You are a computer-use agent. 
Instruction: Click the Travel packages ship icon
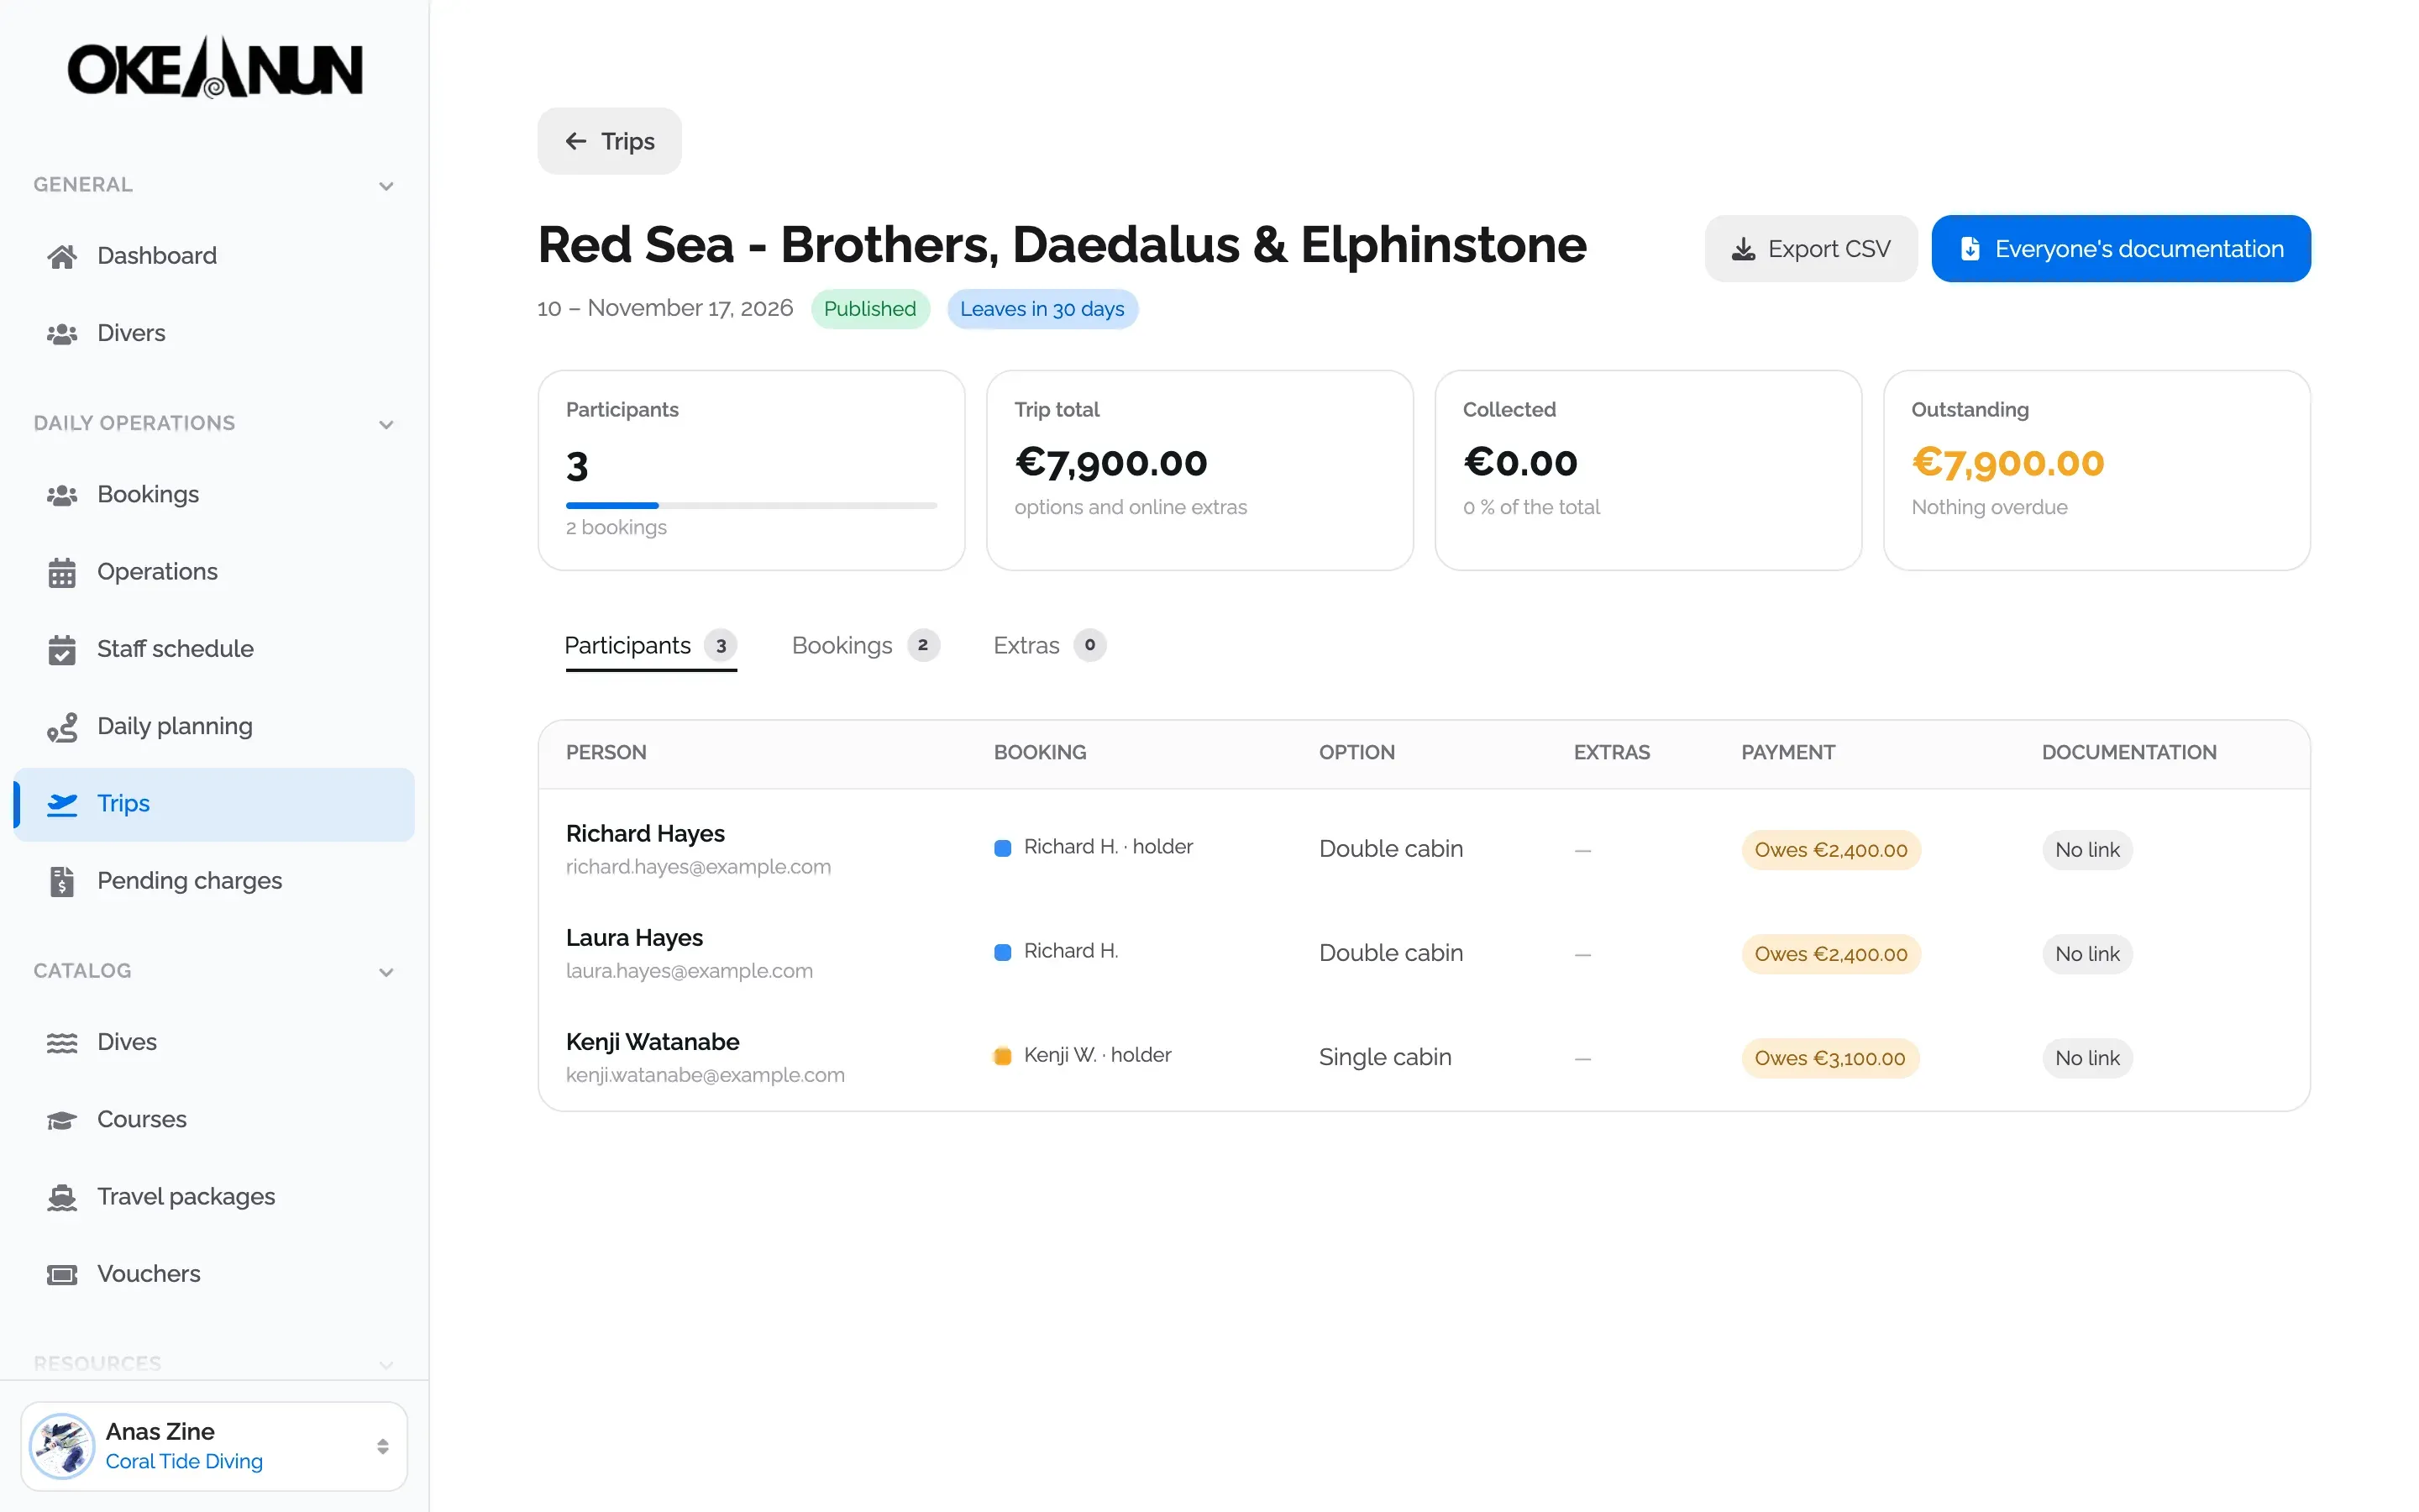tap(62, 1197)
